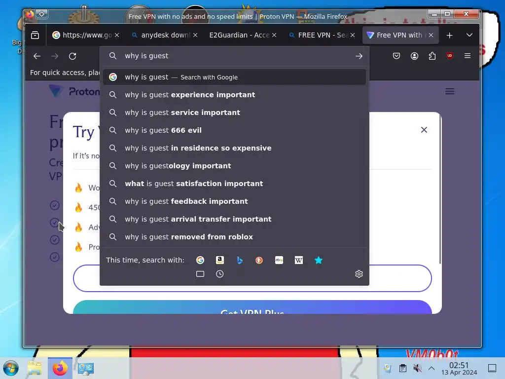Search bookmarks with star icon
This screenshot has height=379, width=505.
pyautogui.click(x=318, y=260)
